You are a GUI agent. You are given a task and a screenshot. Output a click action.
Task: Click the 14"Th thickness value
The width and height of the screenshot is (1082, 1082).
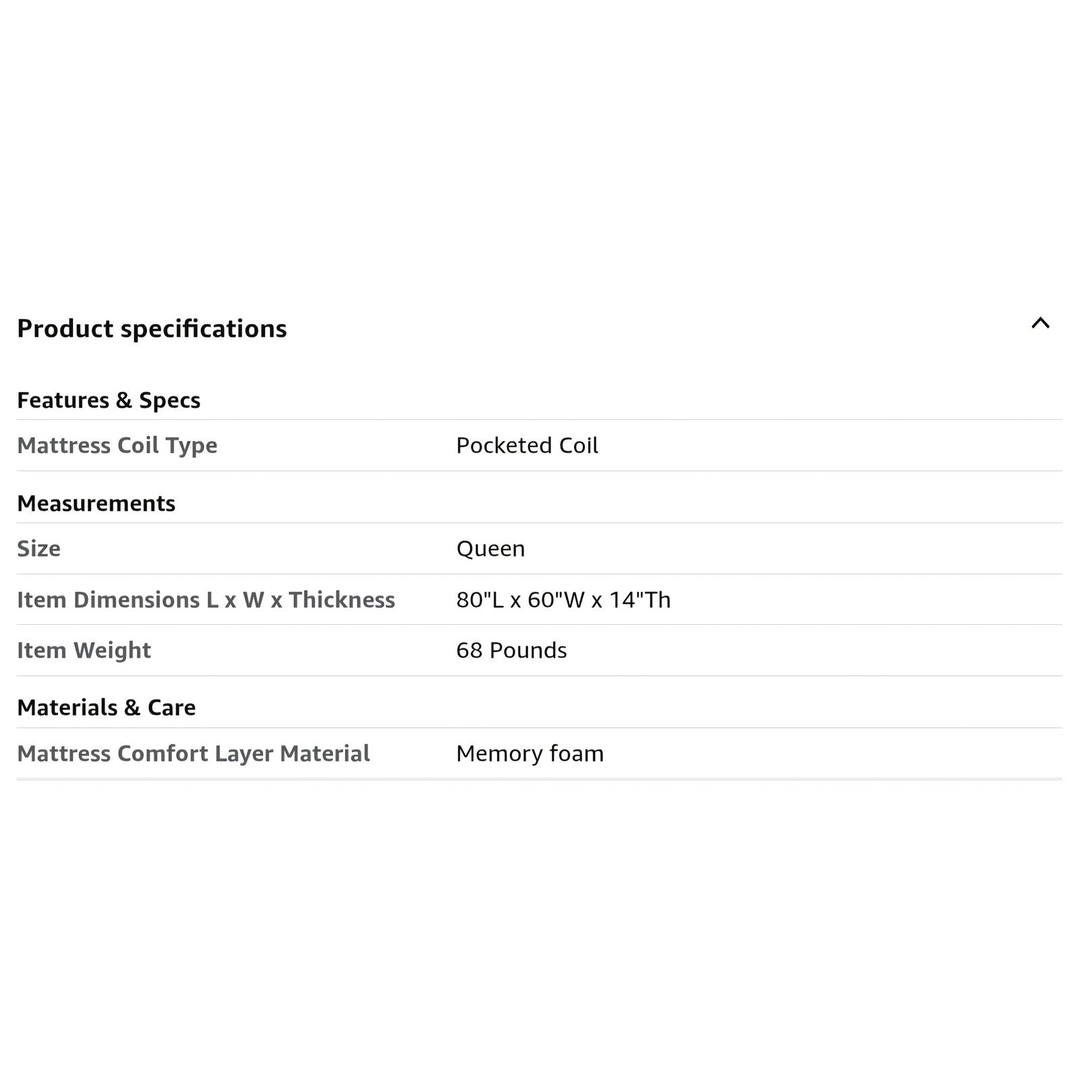(640, 600)
